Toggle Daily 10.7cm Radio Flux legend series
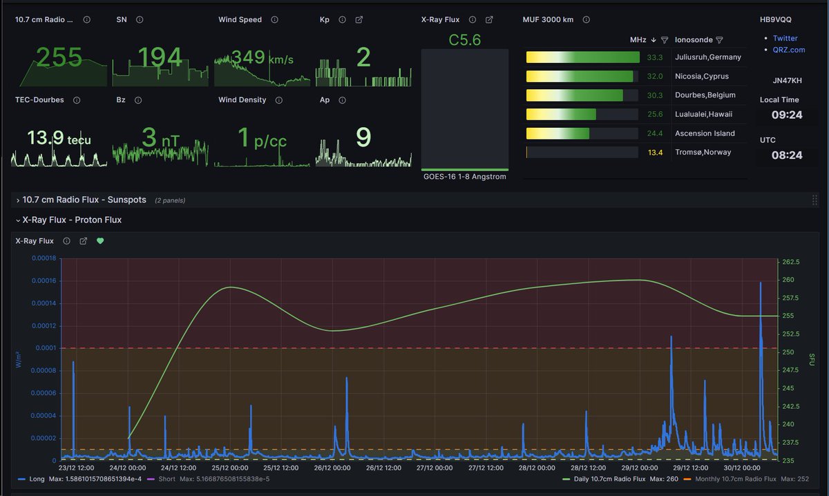829x496 pixels. point(609,479)
